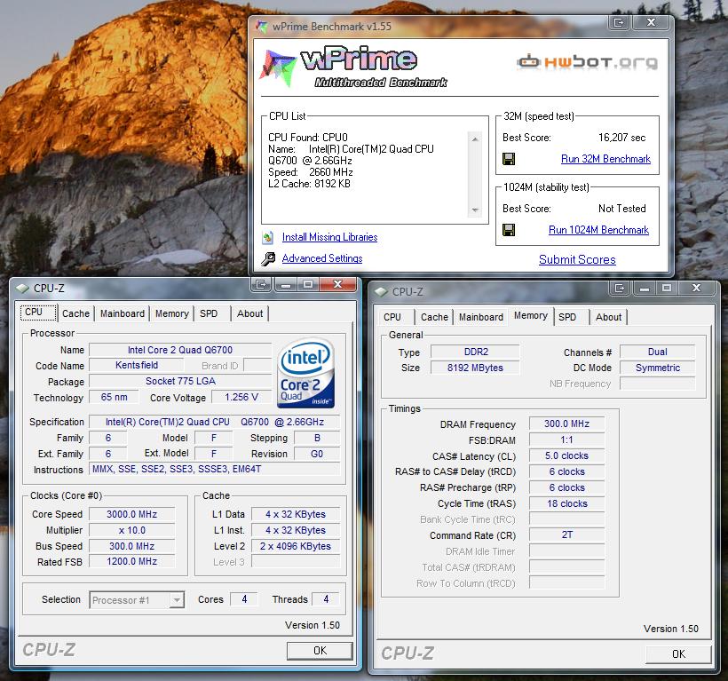The height and width of the screenshot is (681, 728).
Task: Click the 32M Best Score 16,207 sec
Action: coord(621,138)
